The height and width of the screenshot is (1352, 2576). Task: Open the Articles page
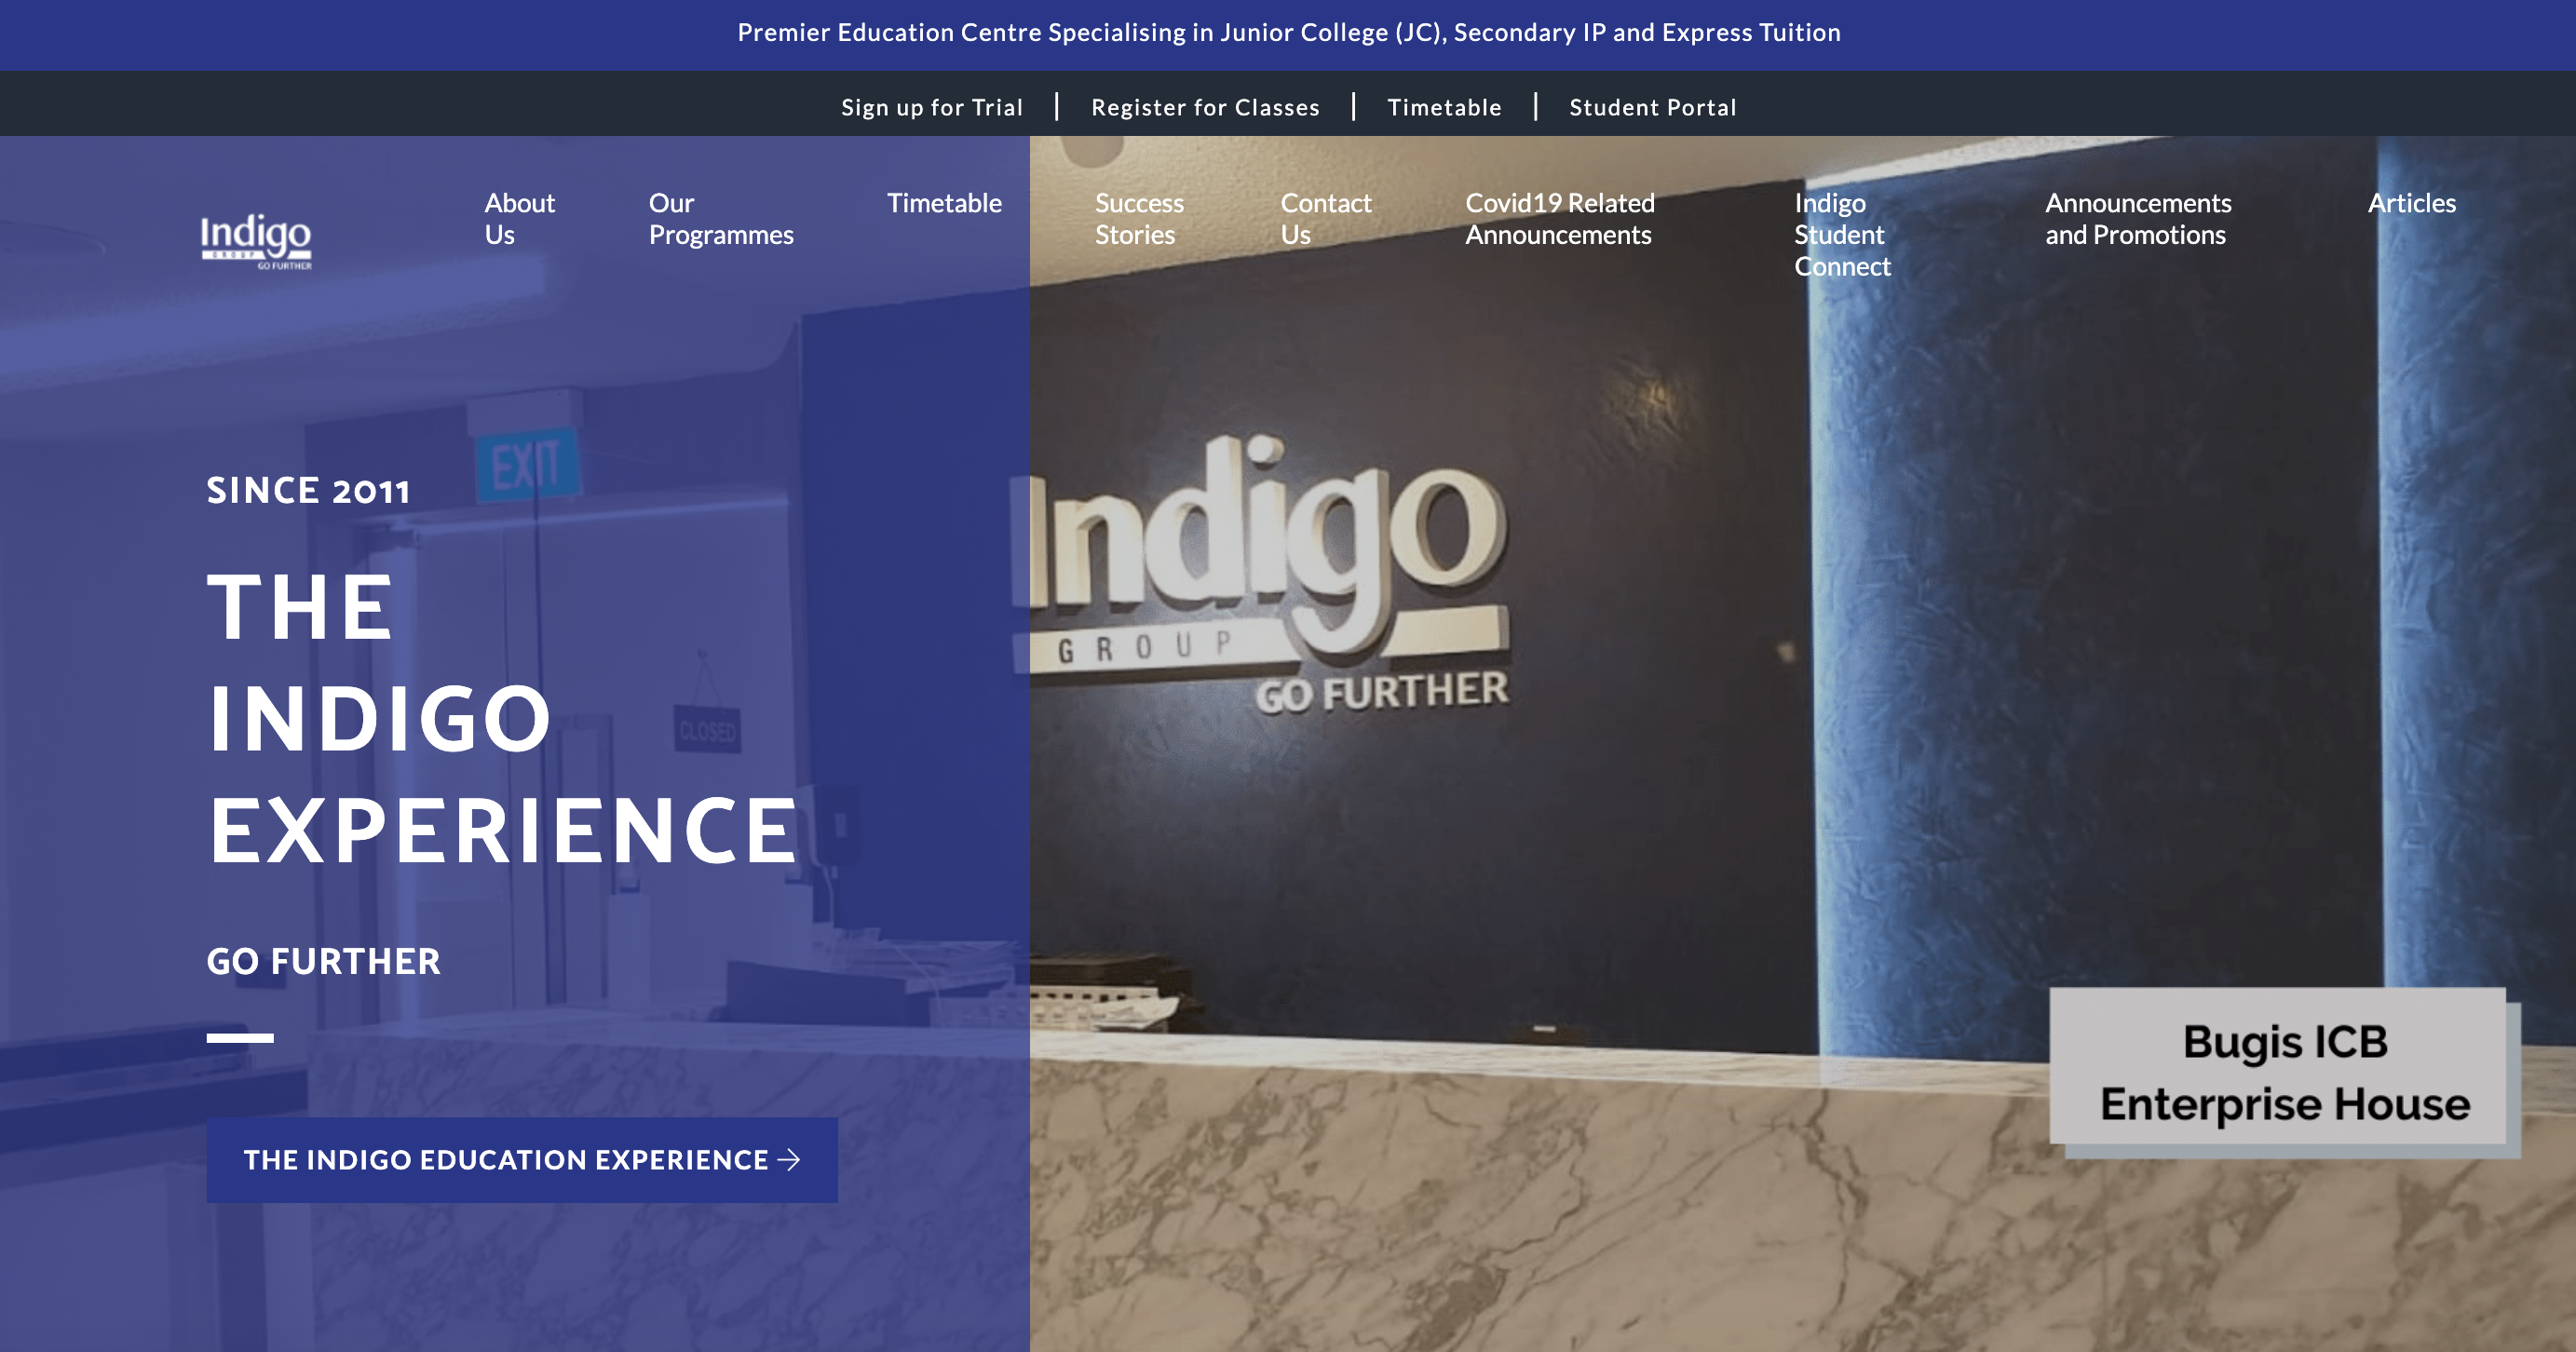click(2410, 203)
